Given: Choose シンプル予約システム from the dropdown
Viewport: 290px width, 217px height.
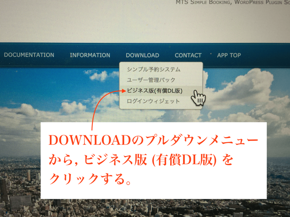Looking at the screenshot, I should [153, 70].
